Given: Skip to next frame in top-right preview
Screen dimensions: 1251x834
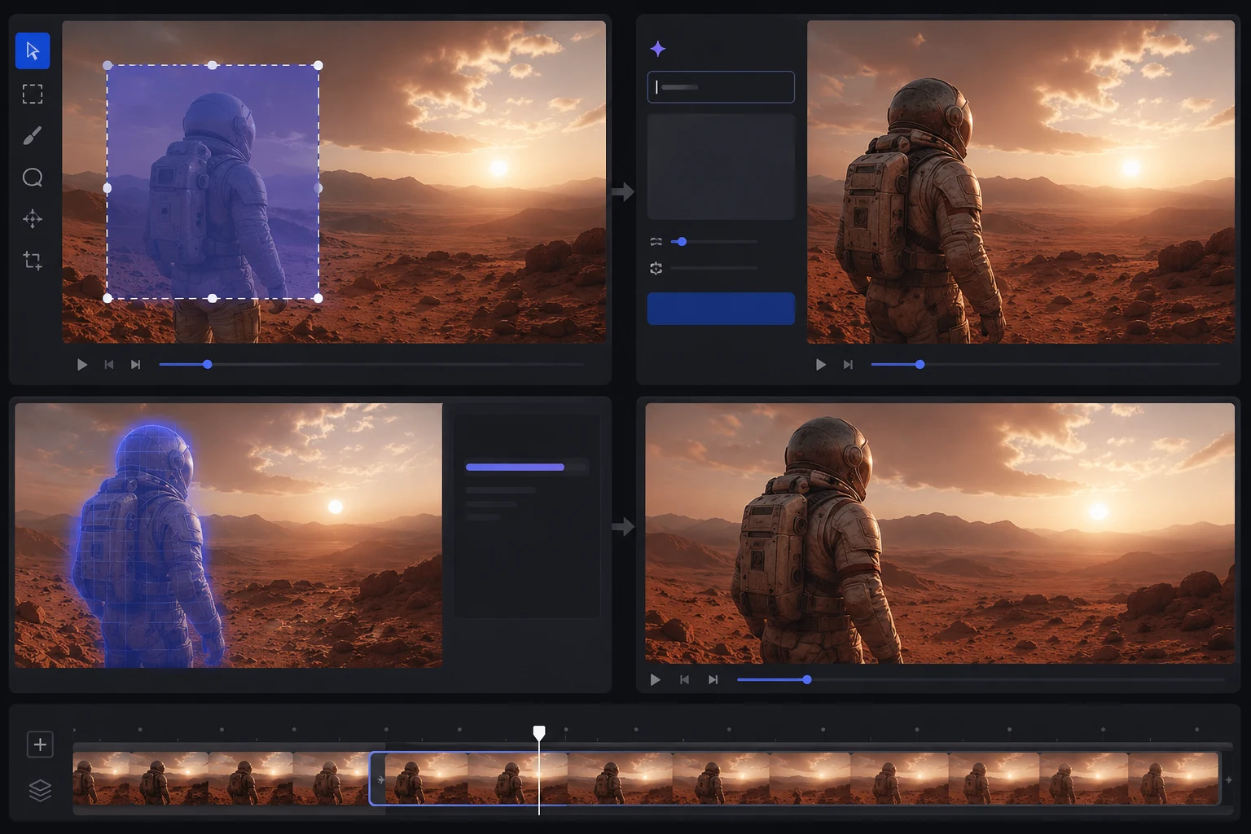Looking at the screenshot, I should click(848, 365).
